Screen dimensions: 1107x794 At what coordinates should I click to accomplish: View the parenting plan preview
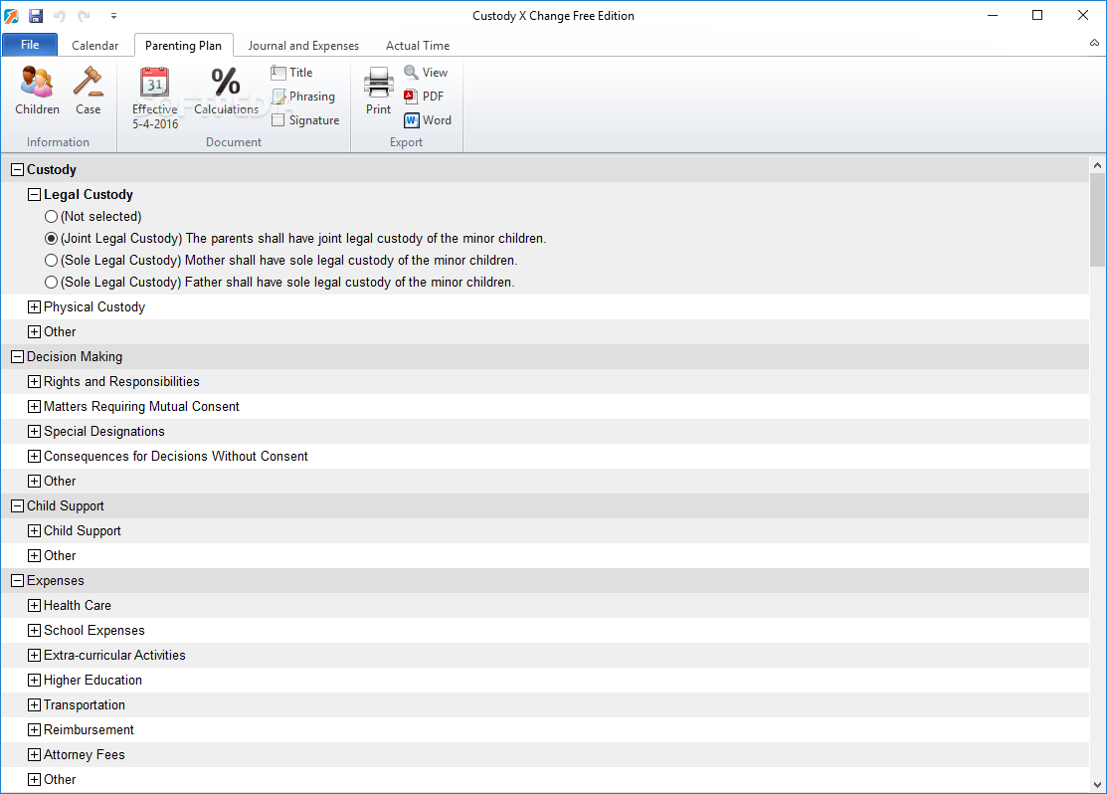(426, 72)
